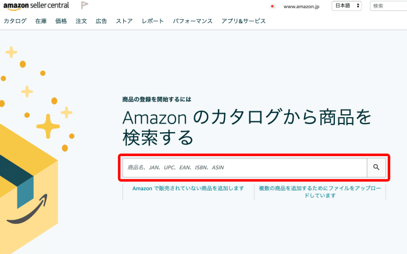Click the gray flag icon beside the logo
Viewport: 407px width, 254px height.
coord(84,6)
